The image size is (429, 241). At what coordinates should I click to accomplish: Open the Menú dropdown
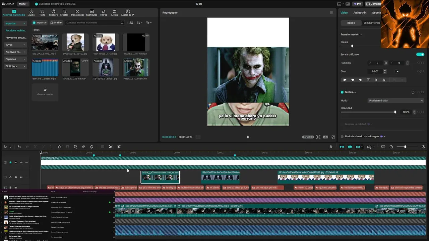point(23,4)
